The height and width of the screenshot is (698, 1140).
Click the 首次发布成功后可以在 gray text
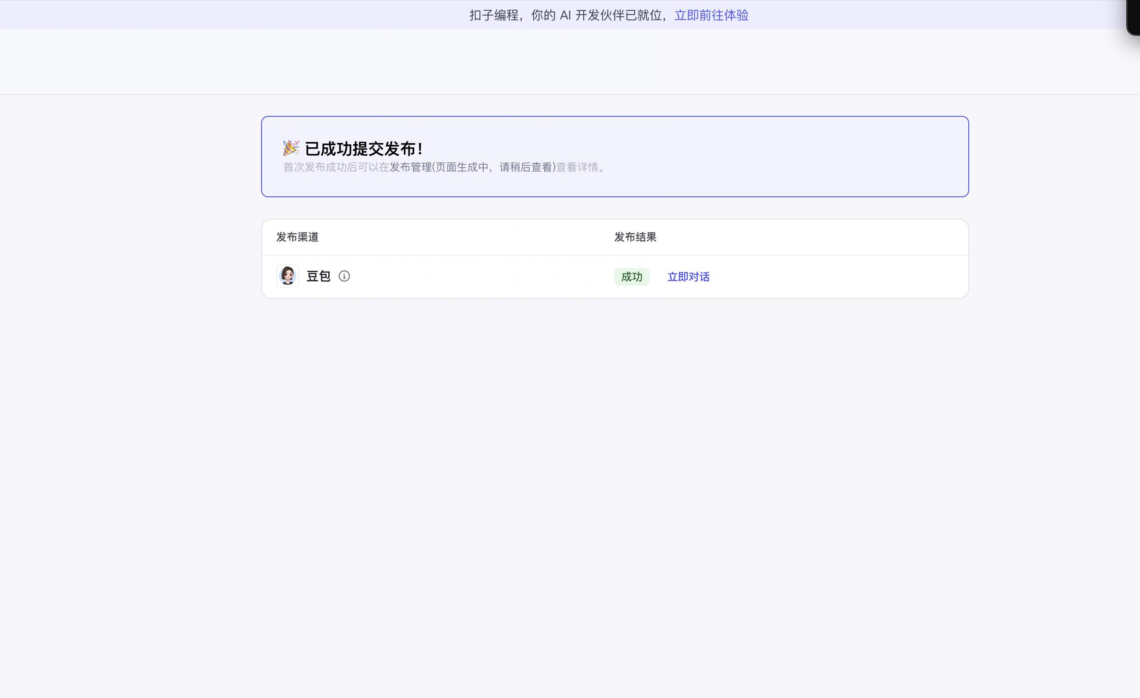coord(336,167)
